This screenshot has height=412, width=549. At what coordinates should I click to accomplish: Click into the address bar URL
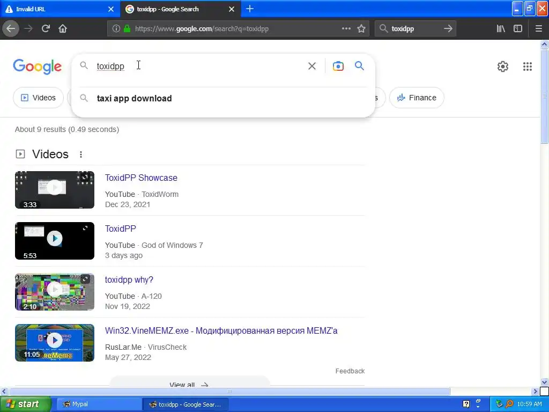coord(202,29)
